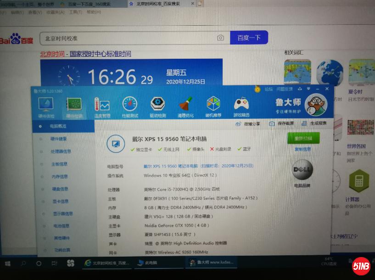Click the Dell 电脑品牌 logo

302,170
